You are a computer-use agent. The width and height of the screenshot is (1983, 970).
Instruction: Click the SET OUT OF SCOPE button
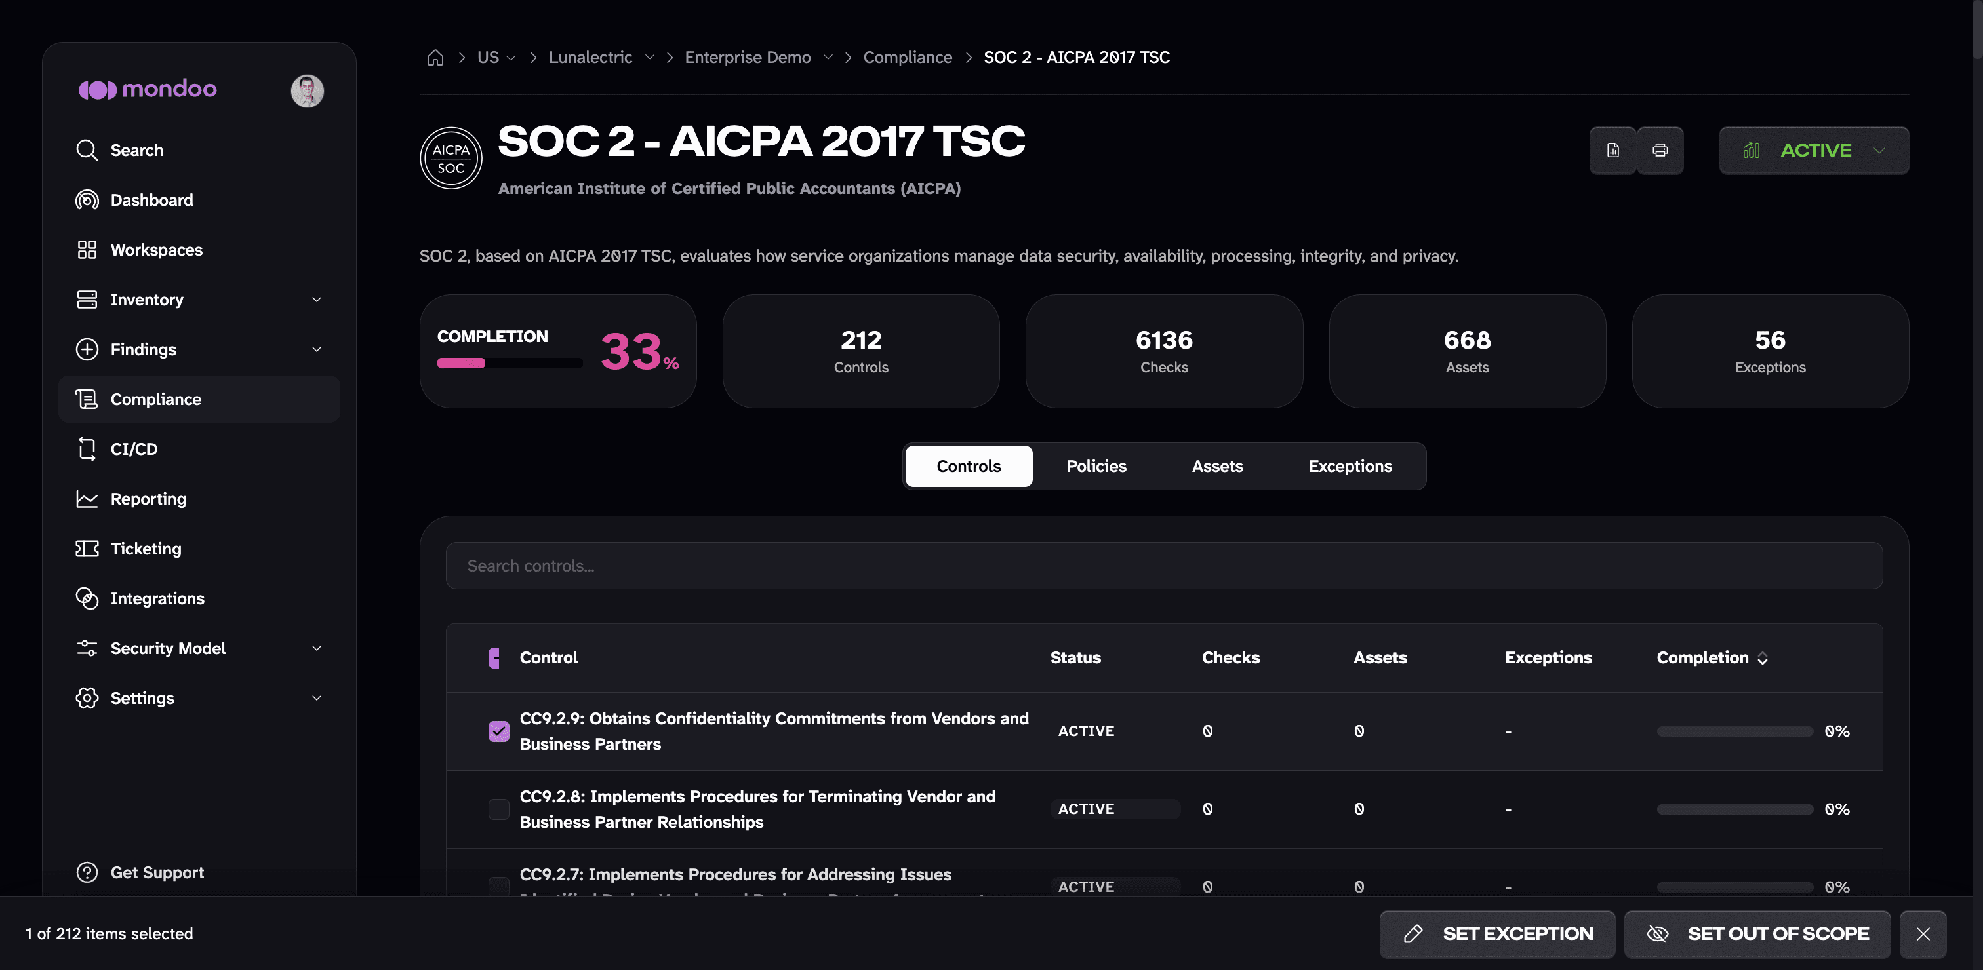[x=1757, y=934]
